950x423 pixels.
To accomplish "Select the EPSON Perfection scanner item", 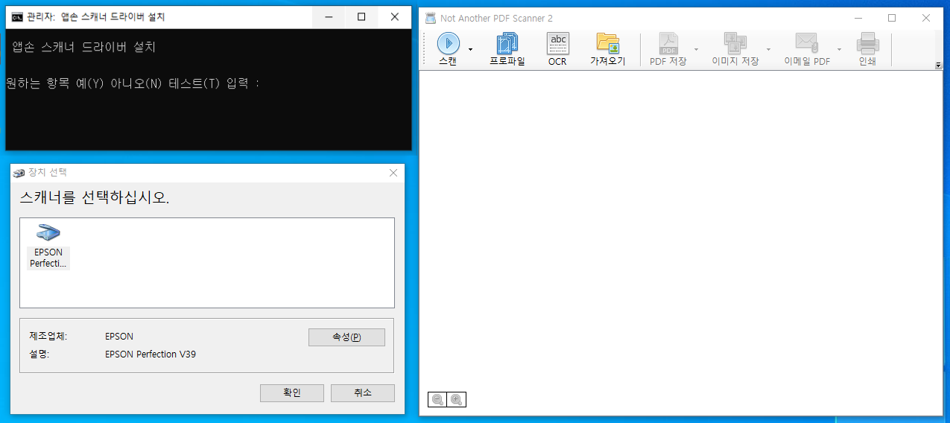I will (x=48, y=247).
